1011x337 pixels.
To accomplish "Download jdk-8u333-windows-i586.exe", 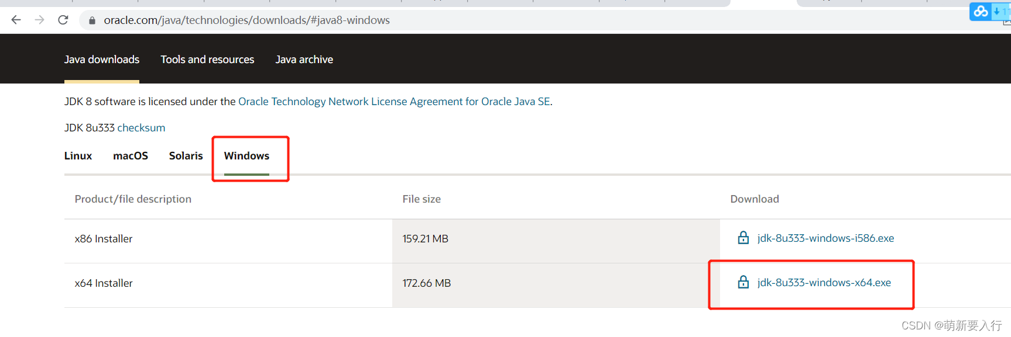I will click(825, 238).
